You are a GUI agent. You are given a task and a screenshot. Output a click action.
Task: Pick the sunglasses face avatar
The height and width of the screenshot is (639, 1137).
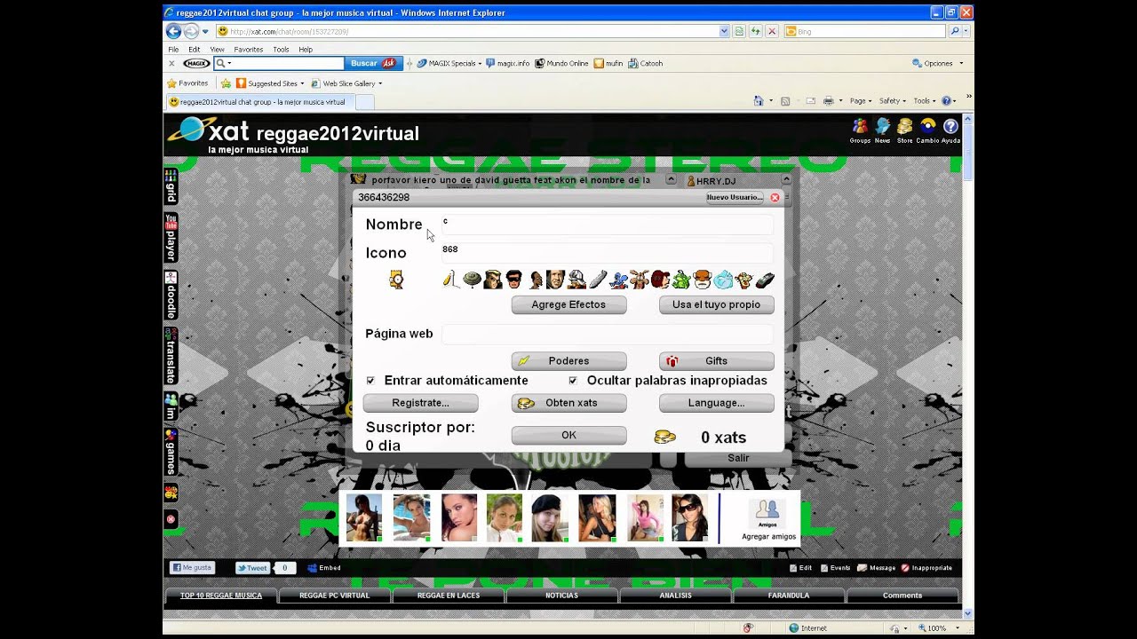514,280
